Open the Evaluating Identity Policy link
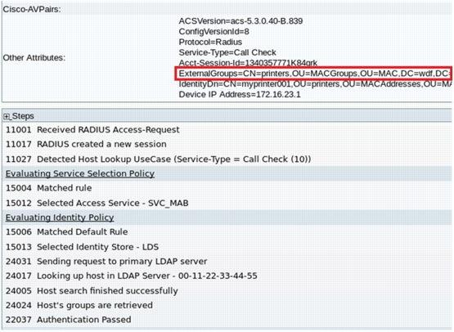454x332 pixels. pos(60,218)
